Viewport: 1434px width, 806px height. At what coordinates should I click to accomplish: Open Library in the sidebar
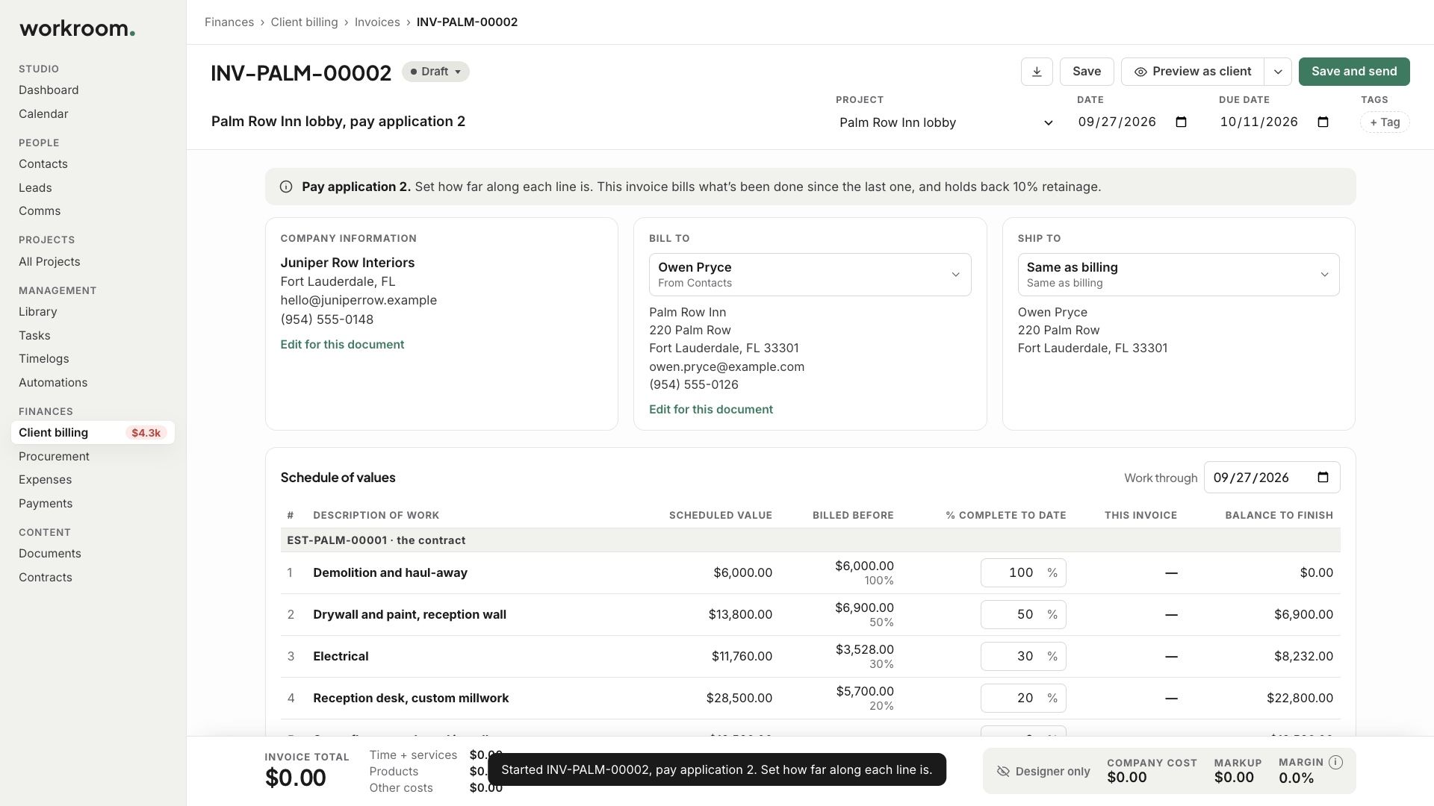(x=38, y=312)
